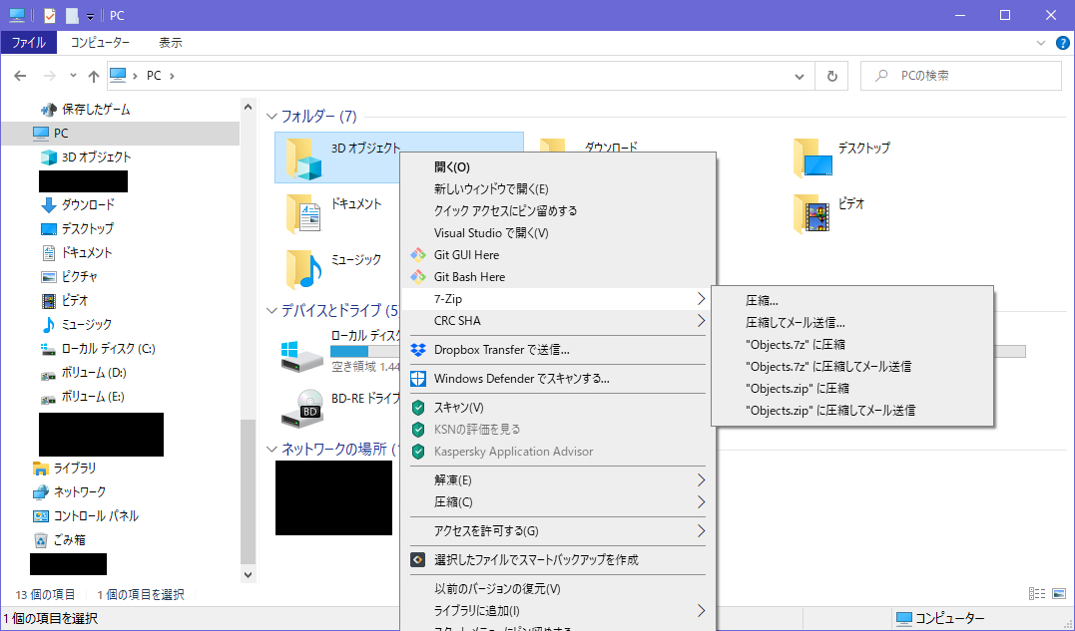
Task: Select 保存したゲーム in navigation pane
Action: point(85,109)
